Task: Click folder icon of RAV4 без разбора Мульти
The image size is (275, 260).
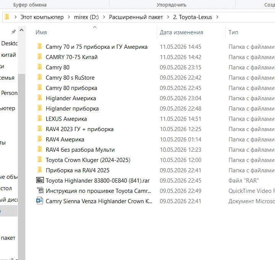Action: click(x=40, y=149)
